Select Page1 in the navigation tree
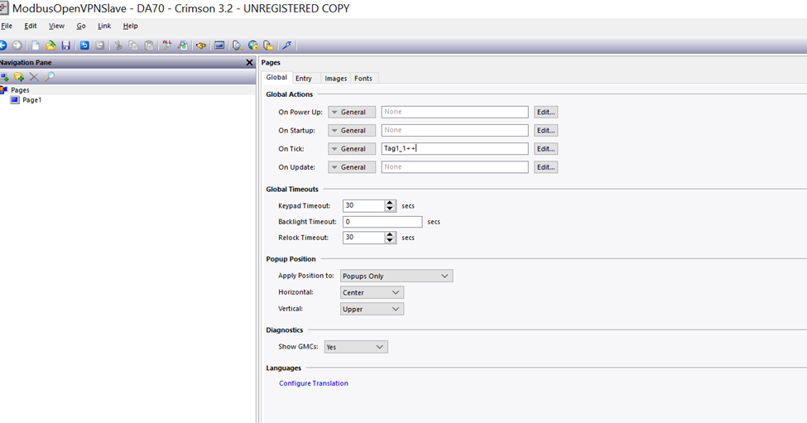 [x=32, y=100]
